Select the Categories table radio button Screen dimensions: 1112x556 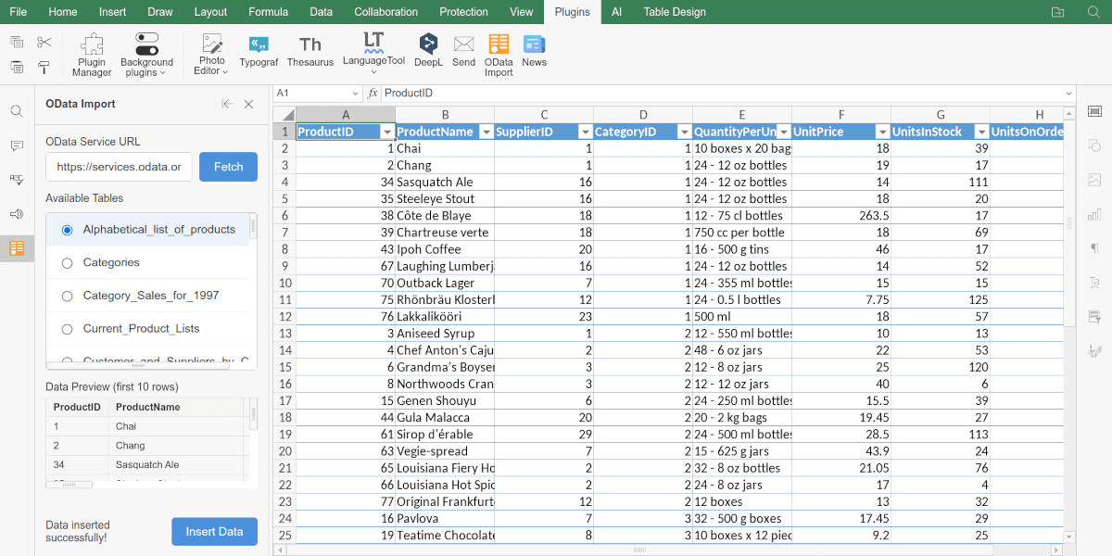tap(67, 263)
